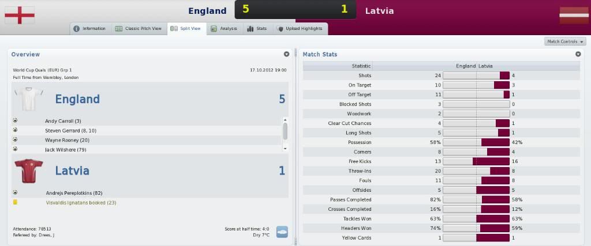This screenshot has width=591, height=246.
Task: Click the Statistic column header
Action: pos(361,66)
